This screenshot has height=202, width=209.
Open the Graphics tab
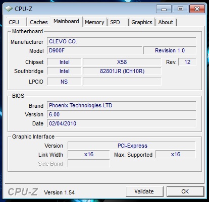coord(142,22)
